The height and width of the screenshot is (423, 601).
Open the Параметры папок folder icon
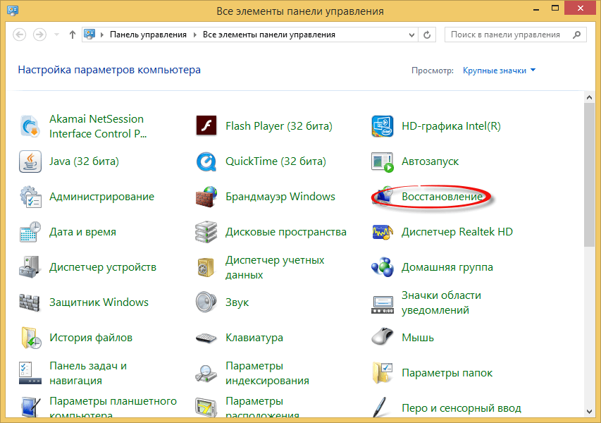point(382,373)
